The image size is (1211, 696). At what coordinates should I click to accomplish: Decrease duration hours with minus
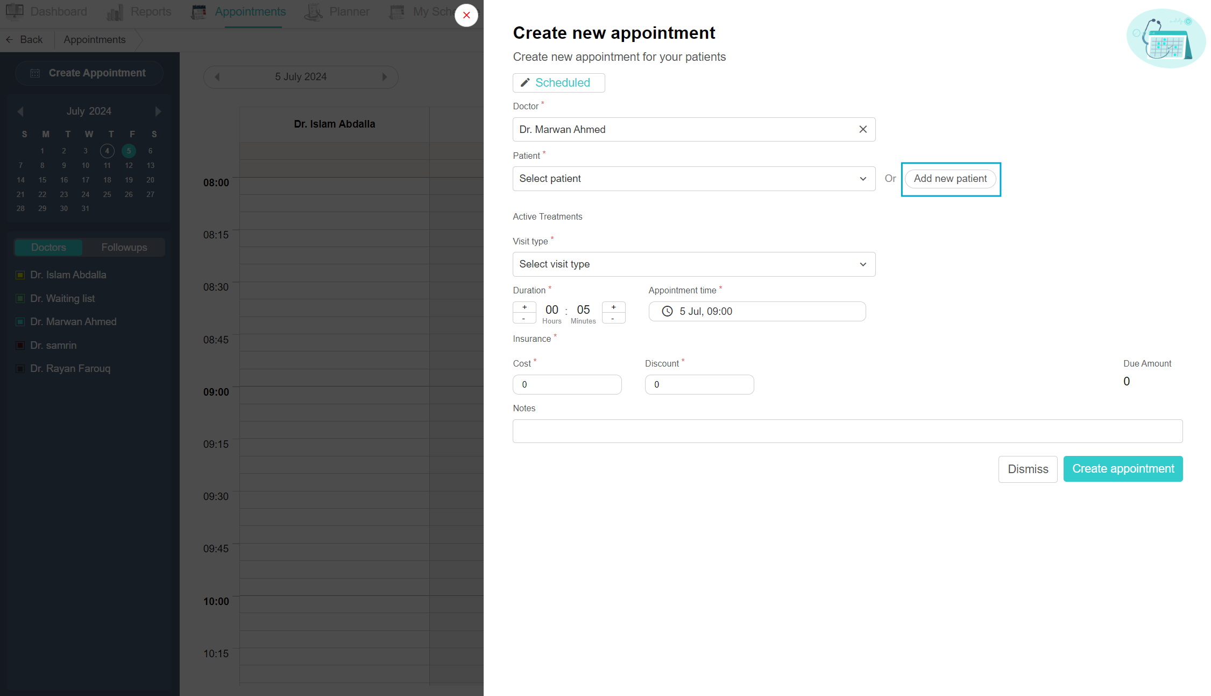pyautogui.click(x=525, y=318)
